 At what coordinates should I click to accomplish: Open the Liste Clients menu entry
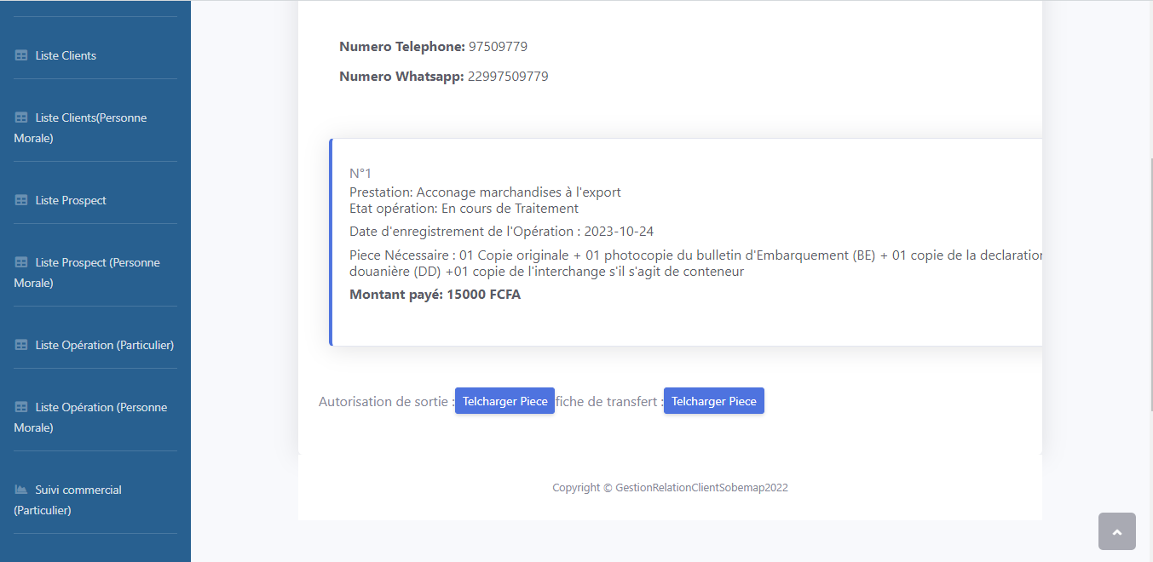click(66, 55)
